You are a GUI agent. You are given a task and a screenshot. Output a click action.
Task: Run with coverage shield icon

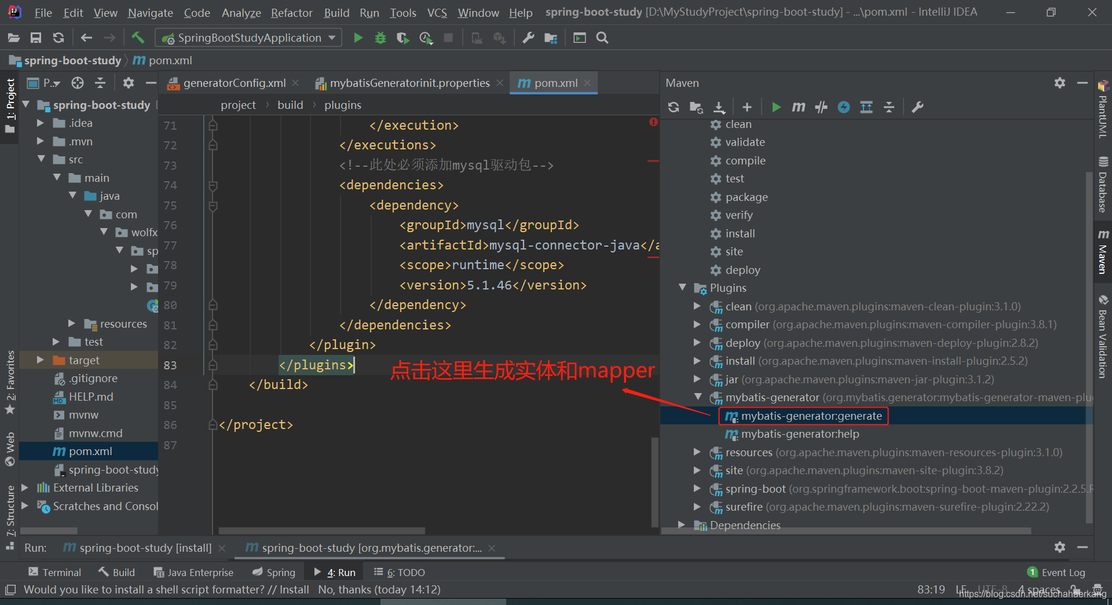403,38
